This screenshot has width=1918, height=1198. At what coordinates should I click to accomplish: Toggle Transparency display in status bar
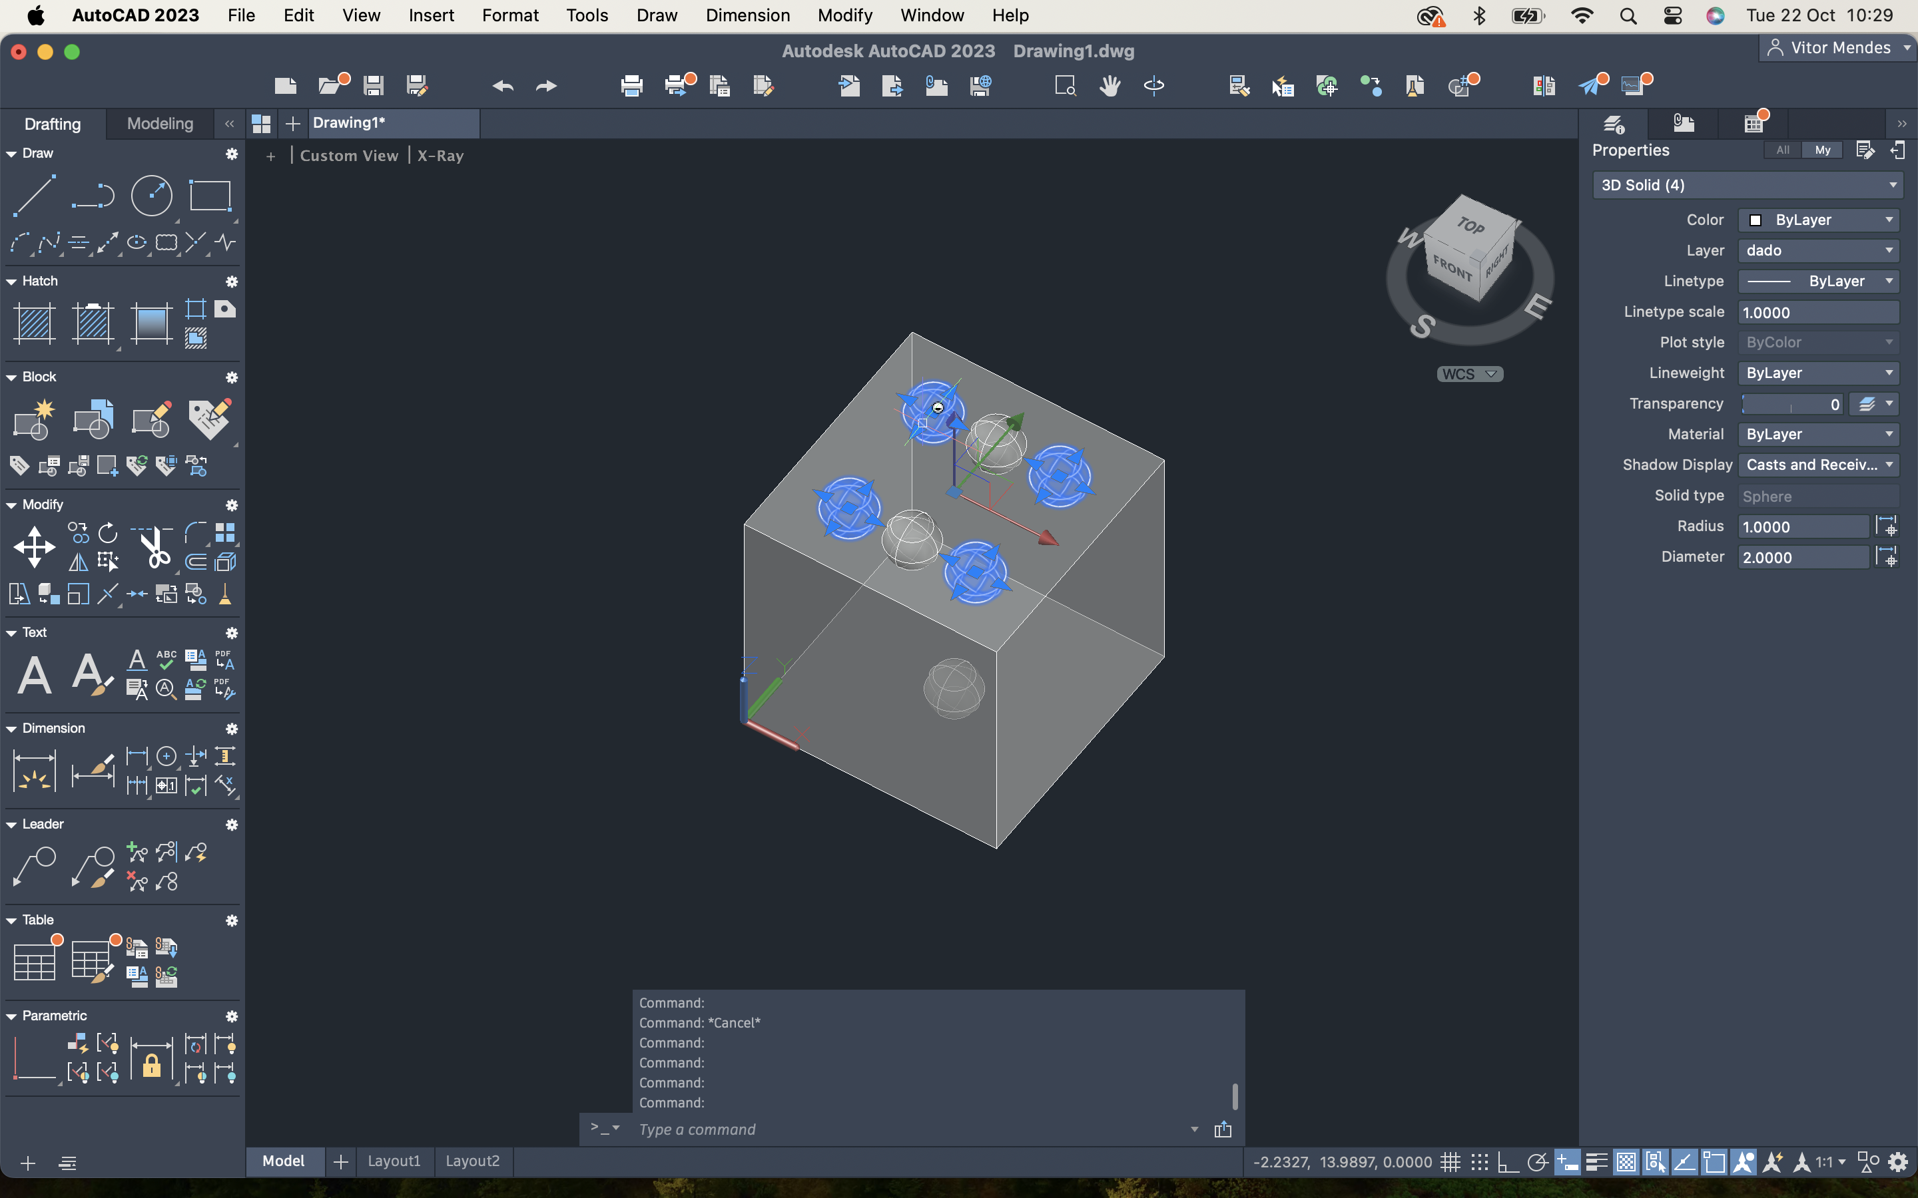tap(1626, 1162)
